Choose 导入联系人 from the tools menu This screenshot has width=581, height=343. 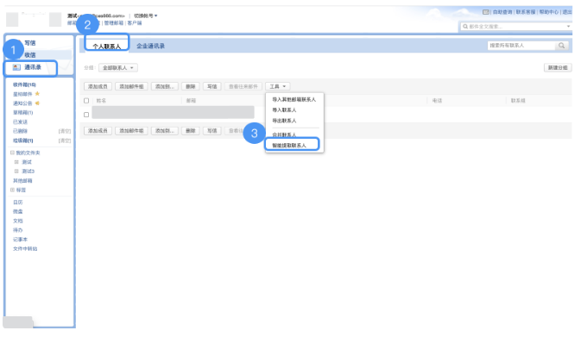(284, 110)
